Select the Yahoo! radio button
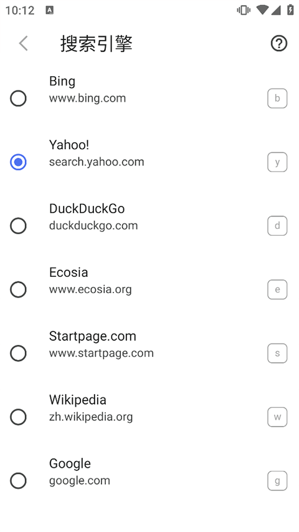This screenshot has height=532, width=299. [18, 162]
